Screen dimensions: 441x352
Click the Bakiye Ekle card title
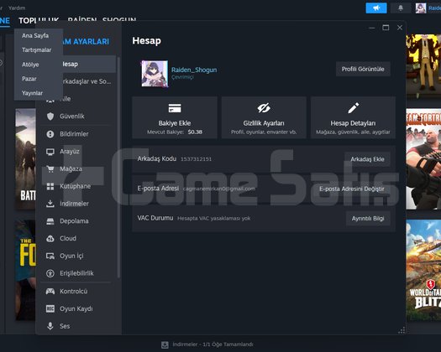click(x=175, y=123)
